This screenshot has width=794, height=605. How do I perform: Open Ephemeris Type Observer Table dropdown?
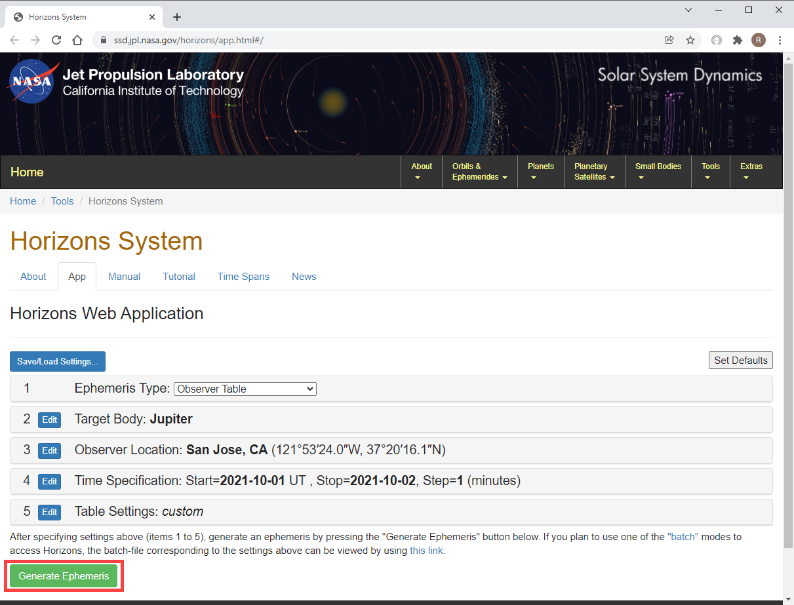coord(245,389)
